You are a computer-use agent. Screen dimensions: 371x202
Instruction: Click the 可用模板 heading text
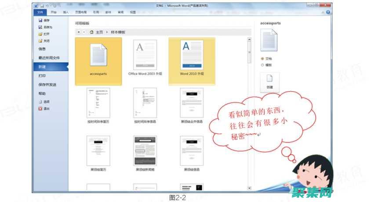click(x=82, y=23)
